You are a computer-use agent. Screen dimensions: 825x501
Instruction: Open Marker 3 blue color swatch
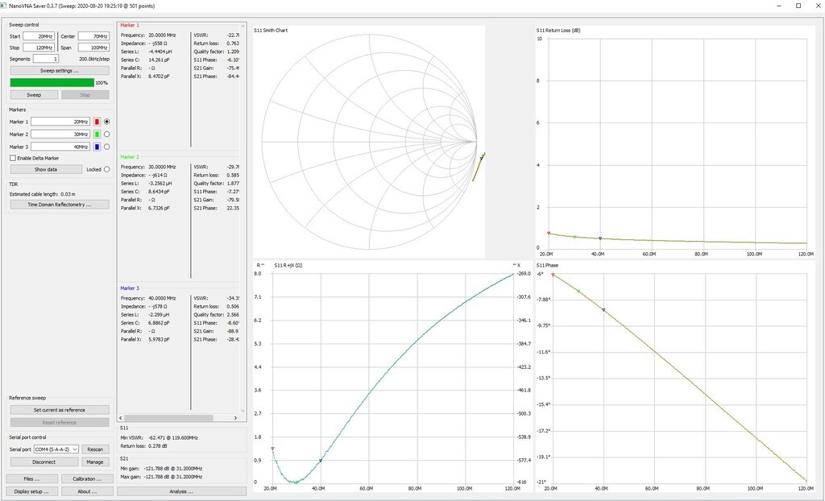click(x=97, y=147)
